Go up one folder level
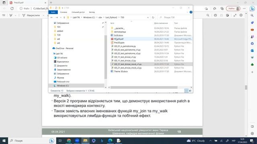257x144 pixels. pos(64,18)
